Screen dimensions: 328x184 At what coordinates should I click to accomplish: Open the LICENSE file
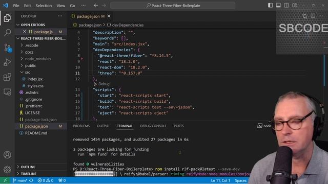point(41,112)
